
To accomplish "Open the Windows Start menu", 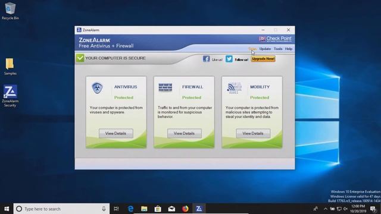I will click(7, 209).
